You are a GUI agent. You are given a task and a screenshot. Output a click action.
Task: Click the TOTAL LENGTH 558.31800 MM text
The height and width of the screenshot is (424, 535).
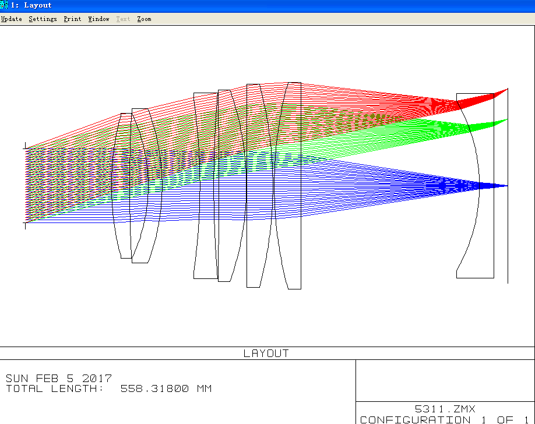pos(109,388)
